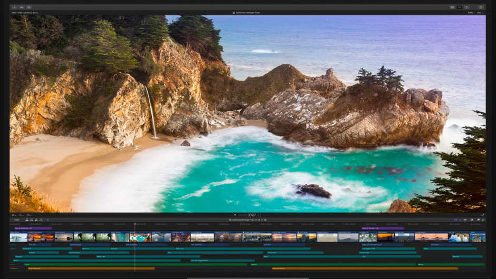
Task: Open the Enhancements magic wand dropdown
Action: [21, 215]
